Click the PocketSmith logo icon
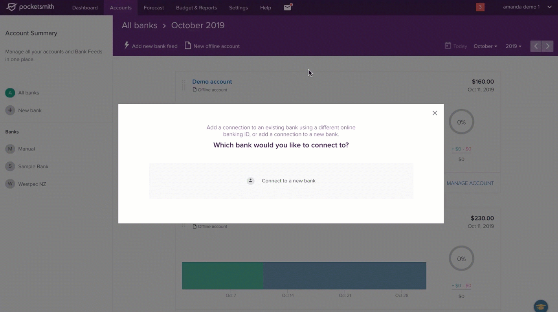558x312 pixels. pos(11,7)
